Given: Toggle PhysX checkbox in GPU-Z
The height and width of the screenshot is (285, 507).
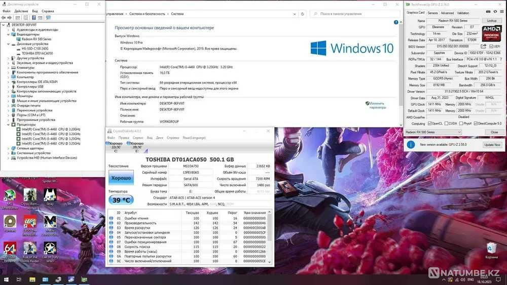Looking at the screenshot, I should [461, 124].
